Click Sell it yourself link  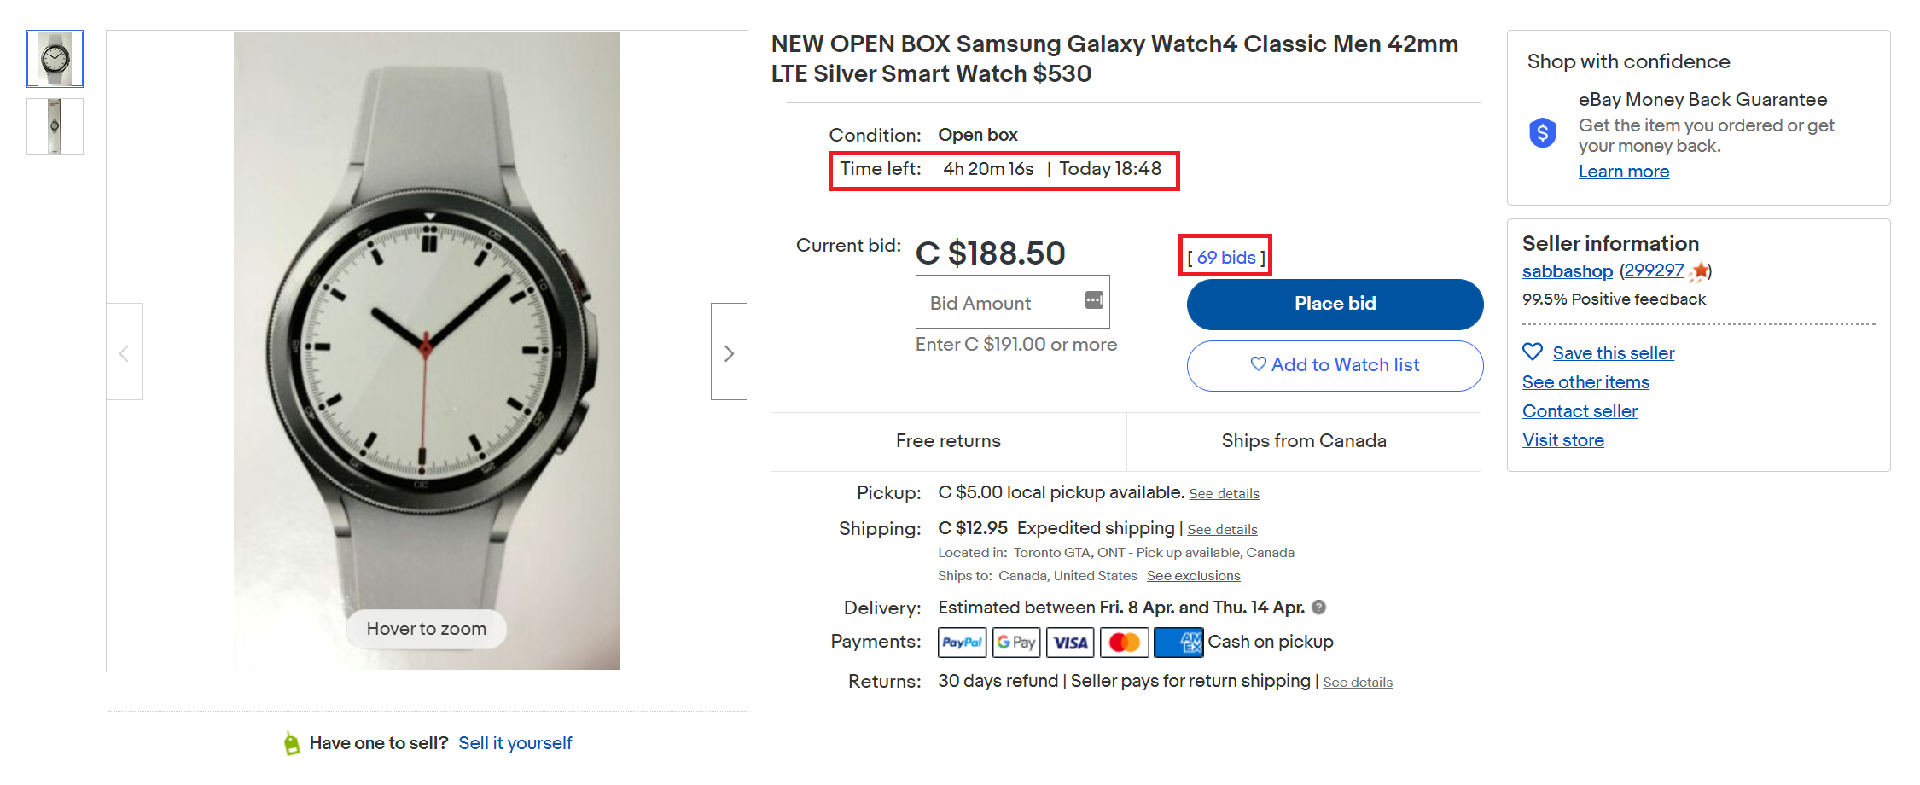pyautogui.click(x=515, y=743)
